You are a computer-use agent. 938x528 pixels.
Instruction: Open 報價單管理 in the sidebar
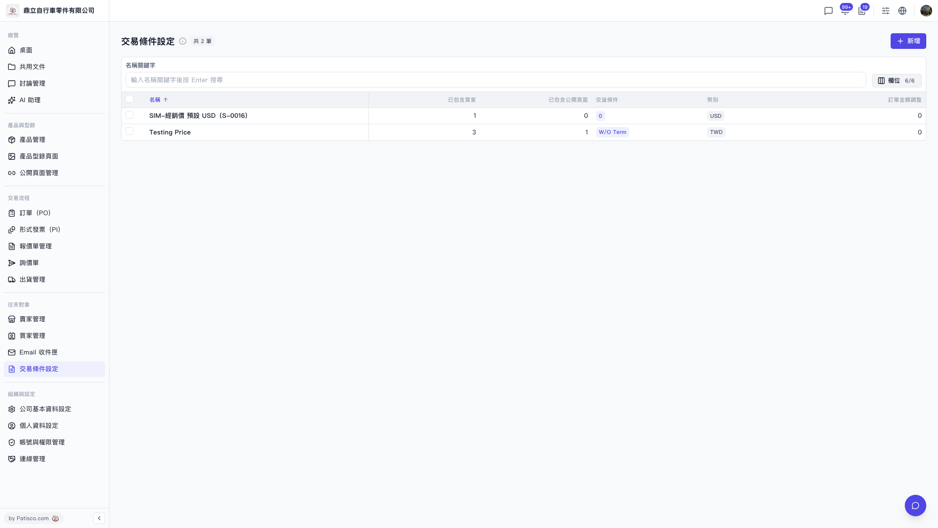[54, 246]
